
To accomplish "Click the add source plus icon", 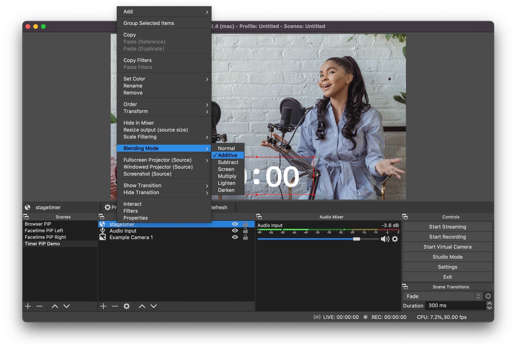I will [103, 306].
